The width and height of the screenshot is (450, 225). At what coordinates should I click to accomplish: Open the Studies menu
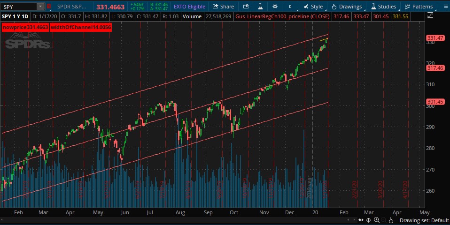tap(384, 6)
